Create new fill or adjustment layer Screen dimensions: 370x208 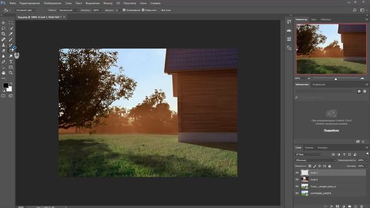pyautogui.click(x=343, y=206)
